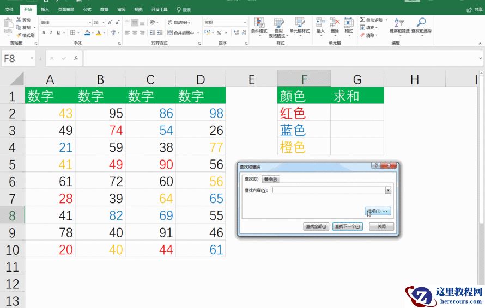Image resolution: width=485 pixels, height=308 pixels.
Task: Open Conditional Formatting (条件格式)
Action: 259,26
